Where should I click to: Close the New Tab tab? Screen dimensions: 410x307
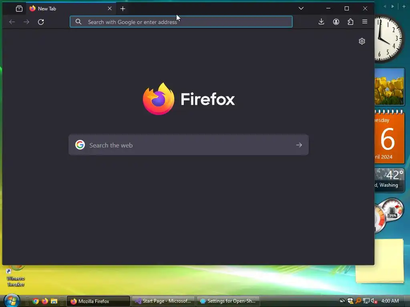(110, 9)
